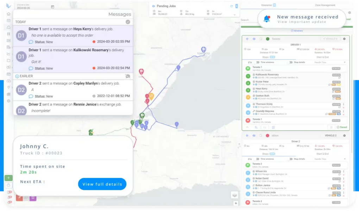The width and height of the screenshot is (359, 211).
Task: Toggle visibility eye for Toronto itinerary
Action: pyautogui.click(x=254, y=39)
